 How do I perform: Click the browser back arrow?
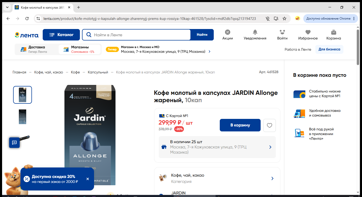click(x=8, y=19)
